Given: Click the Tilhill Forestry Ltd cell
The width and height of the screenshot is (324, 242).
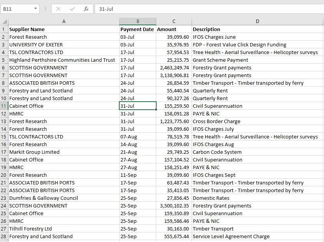Looking at the screenshot, I should (64, 229).
